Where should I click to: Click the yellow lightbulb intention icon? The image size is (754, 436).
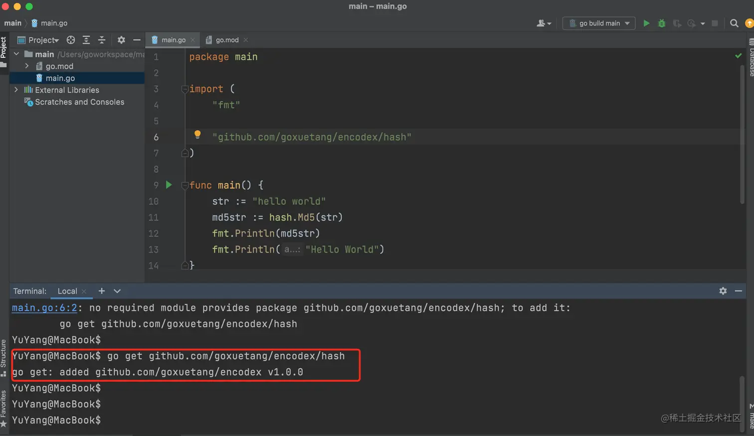197,135
